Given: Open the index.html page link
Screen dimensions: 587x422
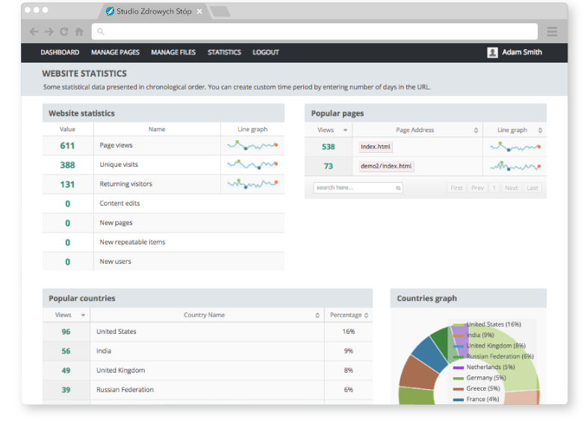Looking at the screenshot, I should click(376, 147).
